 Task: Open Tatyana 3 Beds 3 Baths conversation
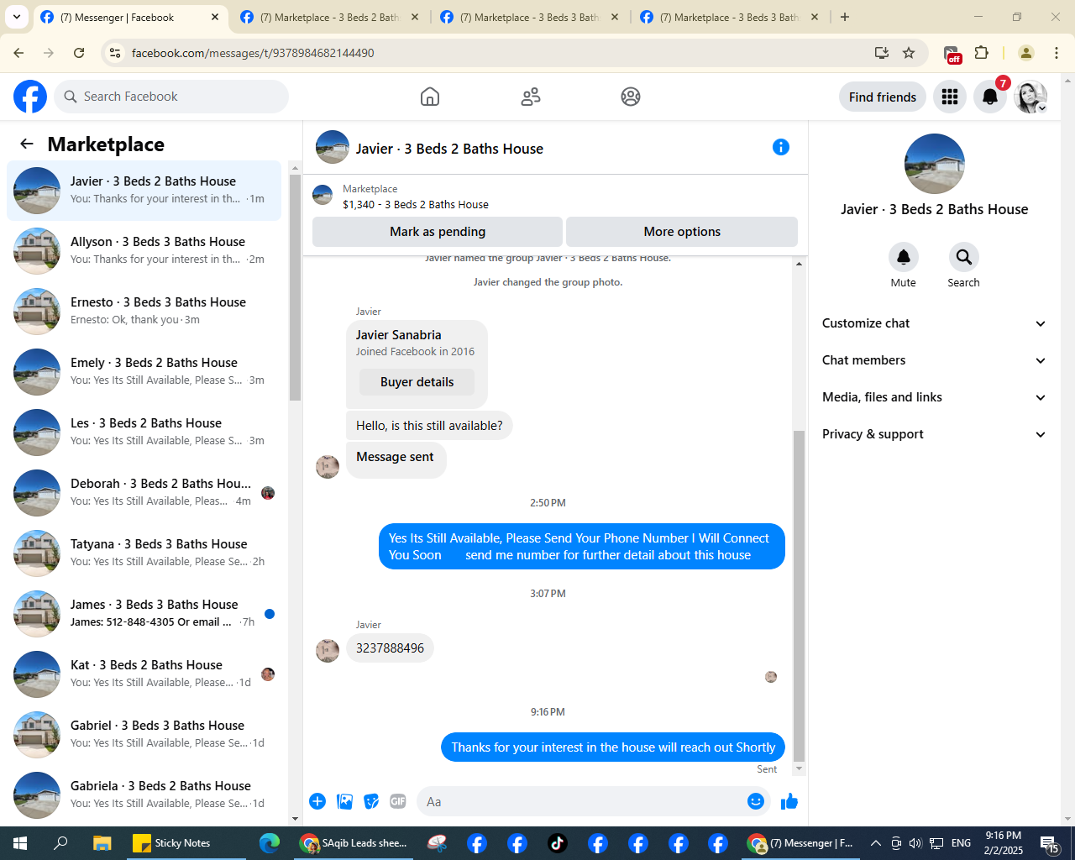tap(144, 553)
